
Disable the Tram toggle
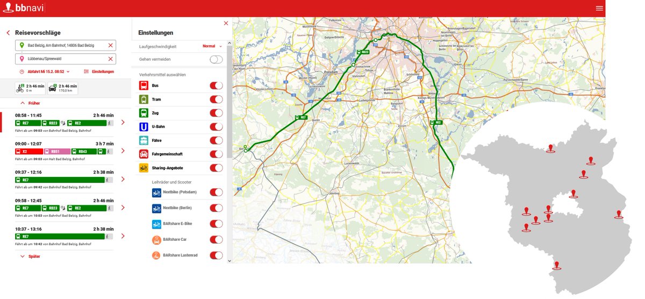tap(216, 99)
